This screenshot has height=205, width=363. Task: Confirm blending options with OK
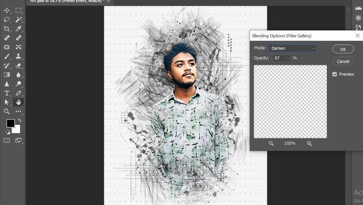343,49
